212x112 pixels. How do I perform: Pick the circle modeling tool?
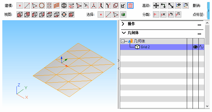pyautogui.click(x=42, y=6)
